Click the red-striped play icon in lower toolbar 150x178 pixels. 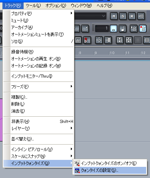tap(87, 40)
